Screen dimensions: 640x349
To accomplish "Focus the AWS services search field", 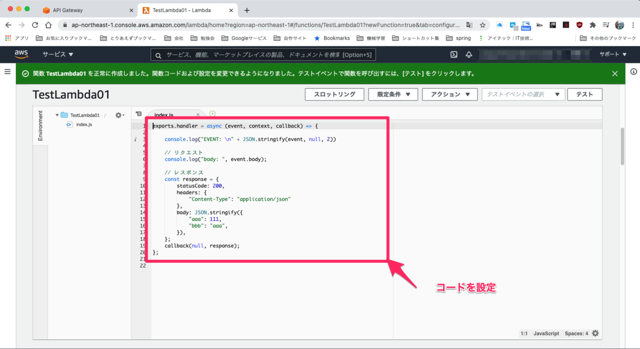I will tap(263, 55).
